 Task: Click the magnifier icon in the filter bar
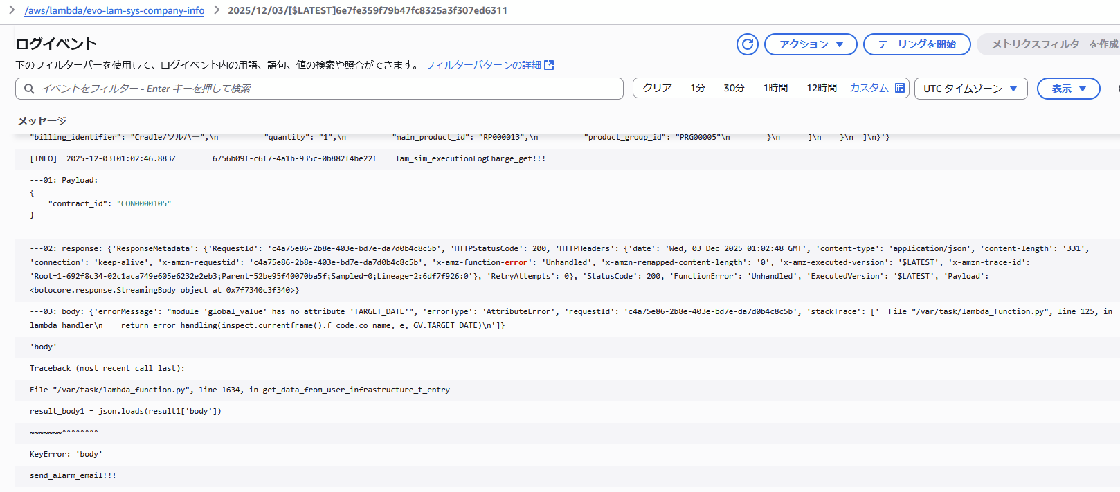pyautogui.click(x=29, y=89)
